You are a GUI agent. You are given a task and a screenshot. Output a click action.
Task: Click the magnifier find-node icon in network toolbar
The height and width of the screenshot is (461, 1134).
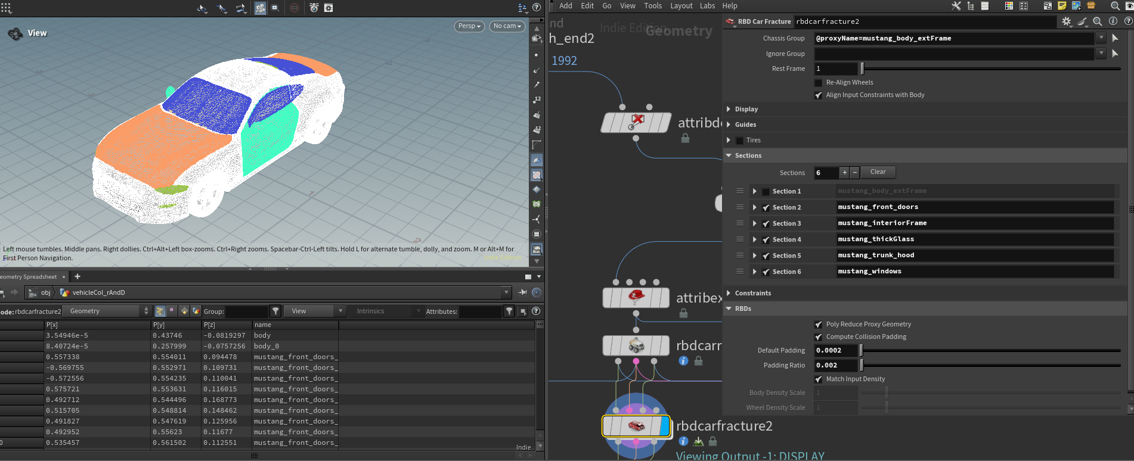point(1115,6)
